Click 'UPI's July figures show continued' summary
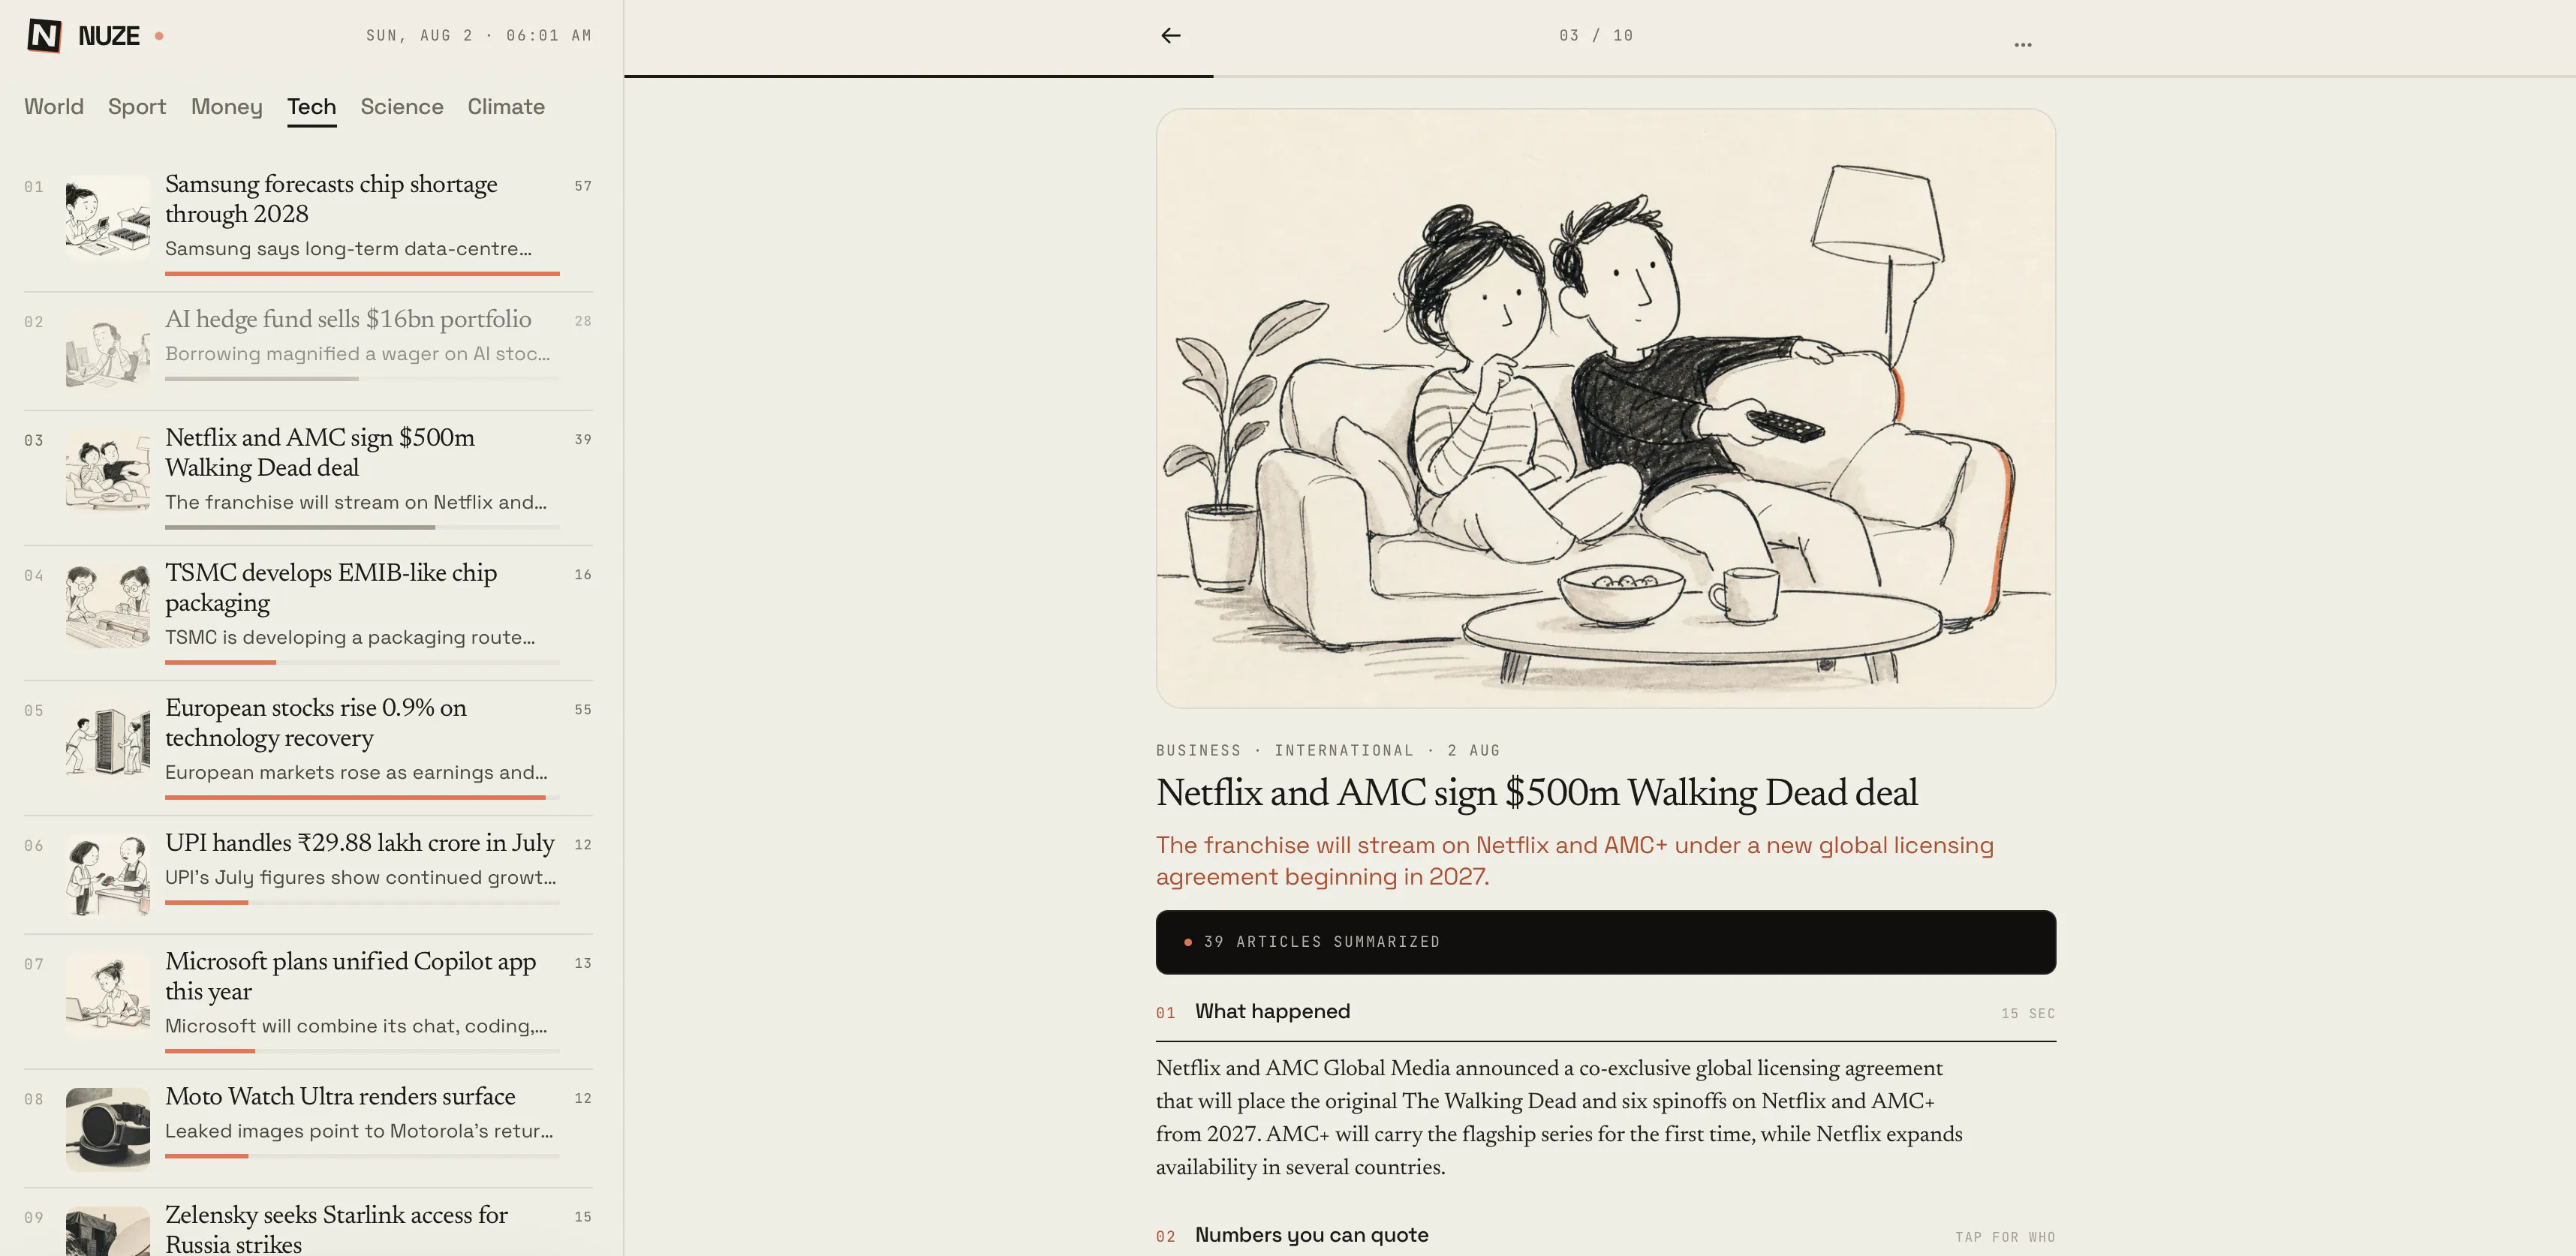The height and width of the screenshot is (1256, 2576). (360, 877)
